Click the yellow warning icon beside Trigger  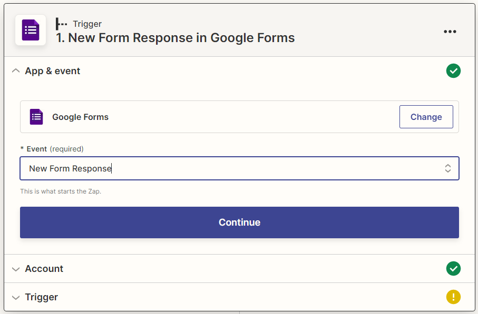453,297
